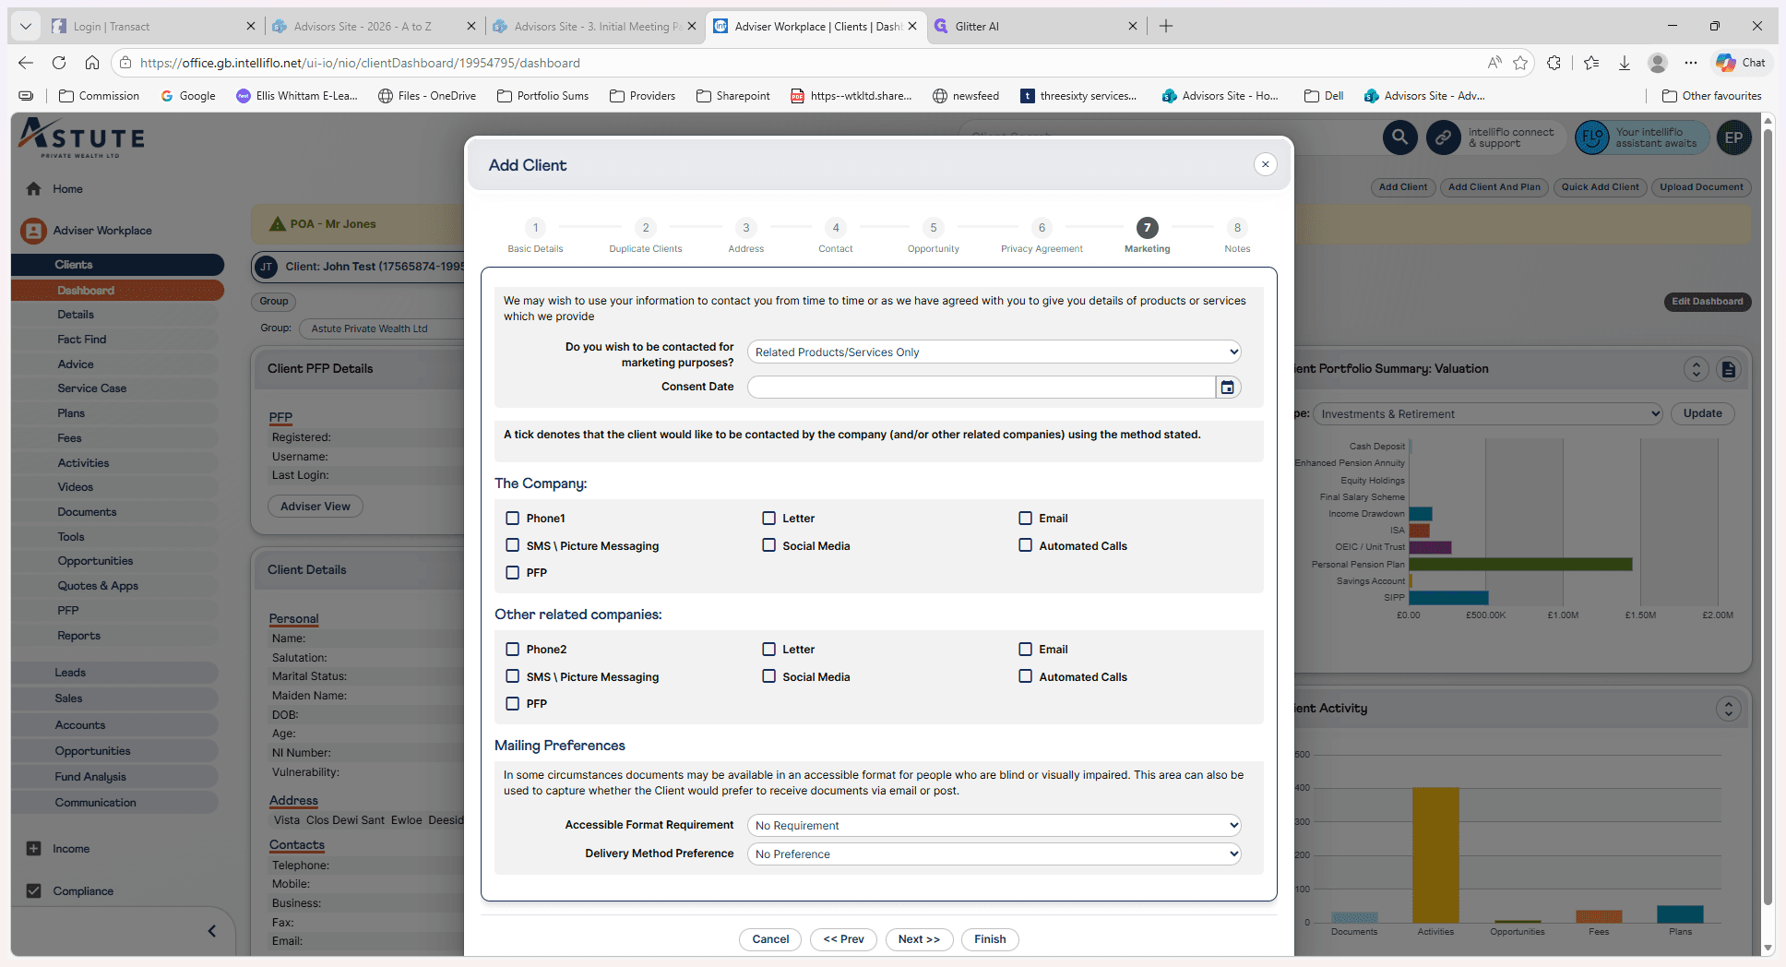
Task: Go to step 8 Notes
Action: (1237, 235)
